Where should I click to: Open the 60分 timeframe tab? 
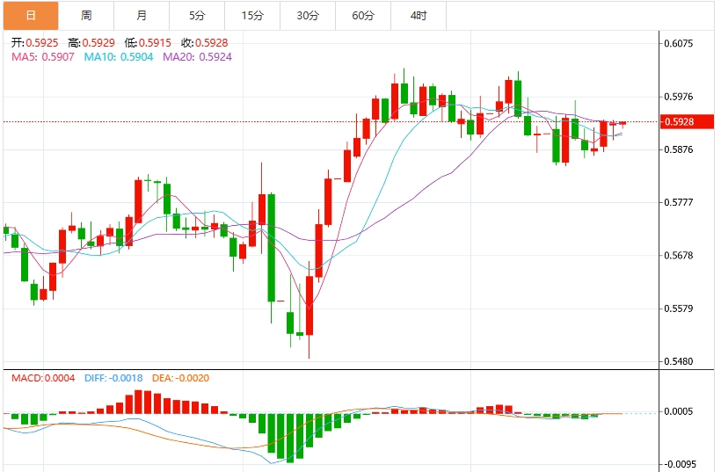363,16
